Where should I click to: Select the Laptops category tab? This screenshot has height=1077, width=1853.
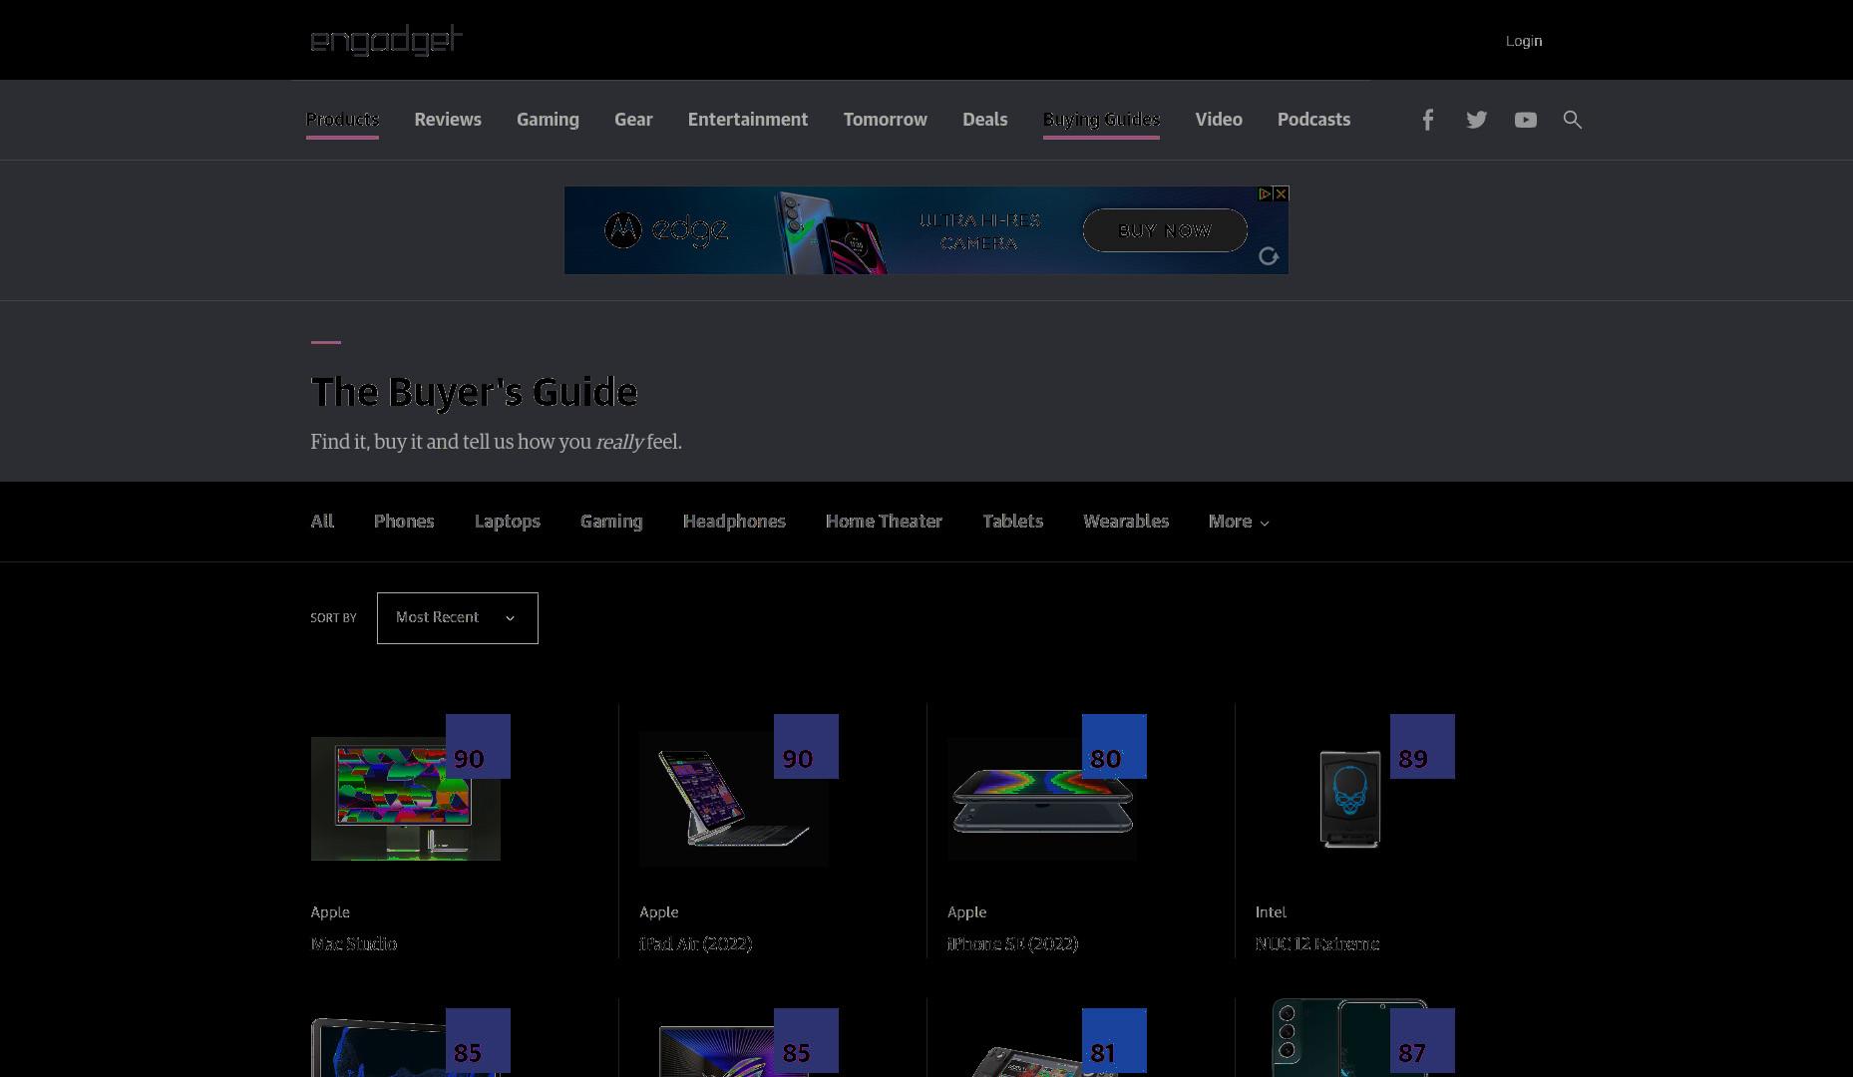coord(508,522)
